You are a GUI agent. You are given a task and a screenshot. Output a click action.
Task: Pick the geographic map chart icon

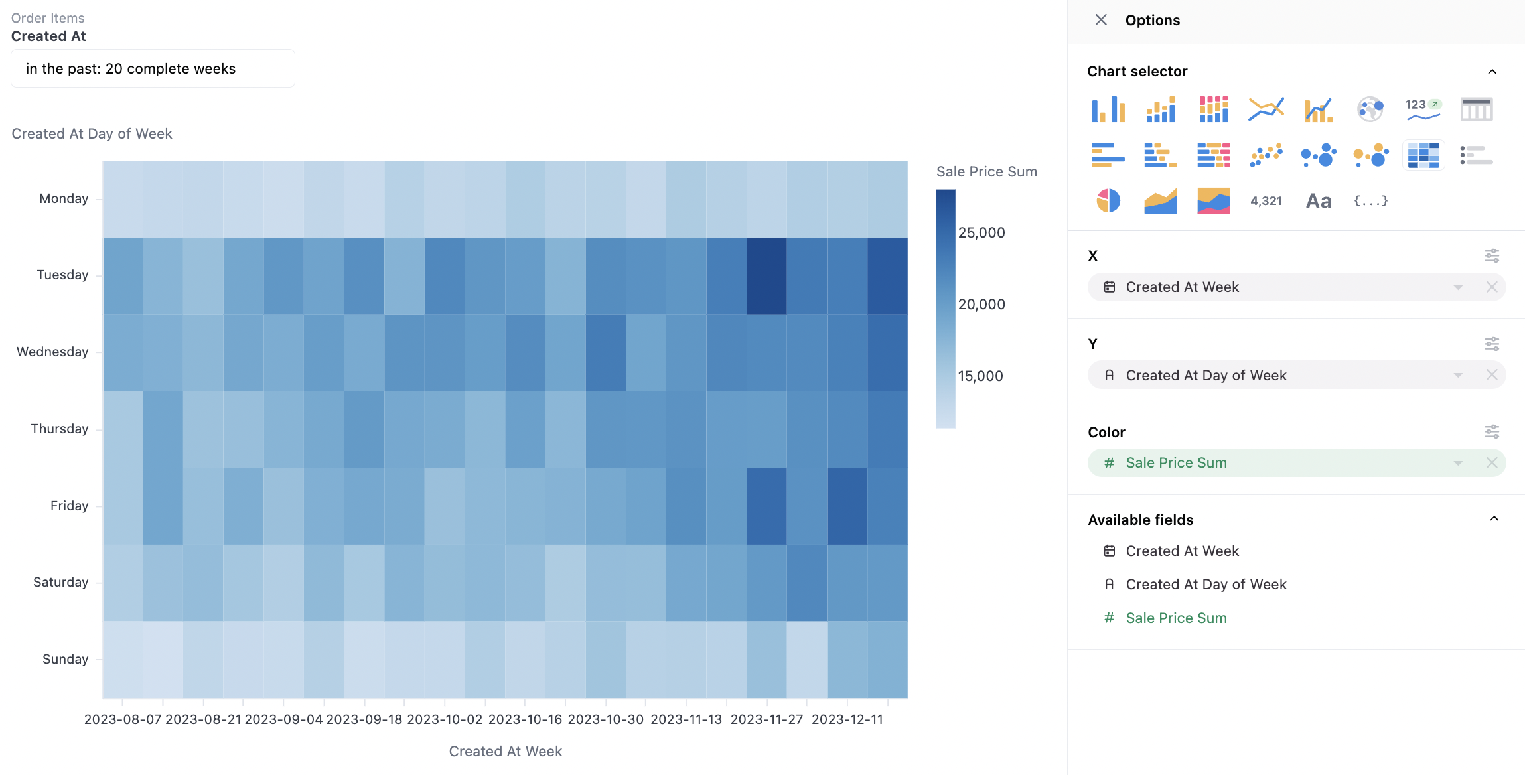point(1370,109)
